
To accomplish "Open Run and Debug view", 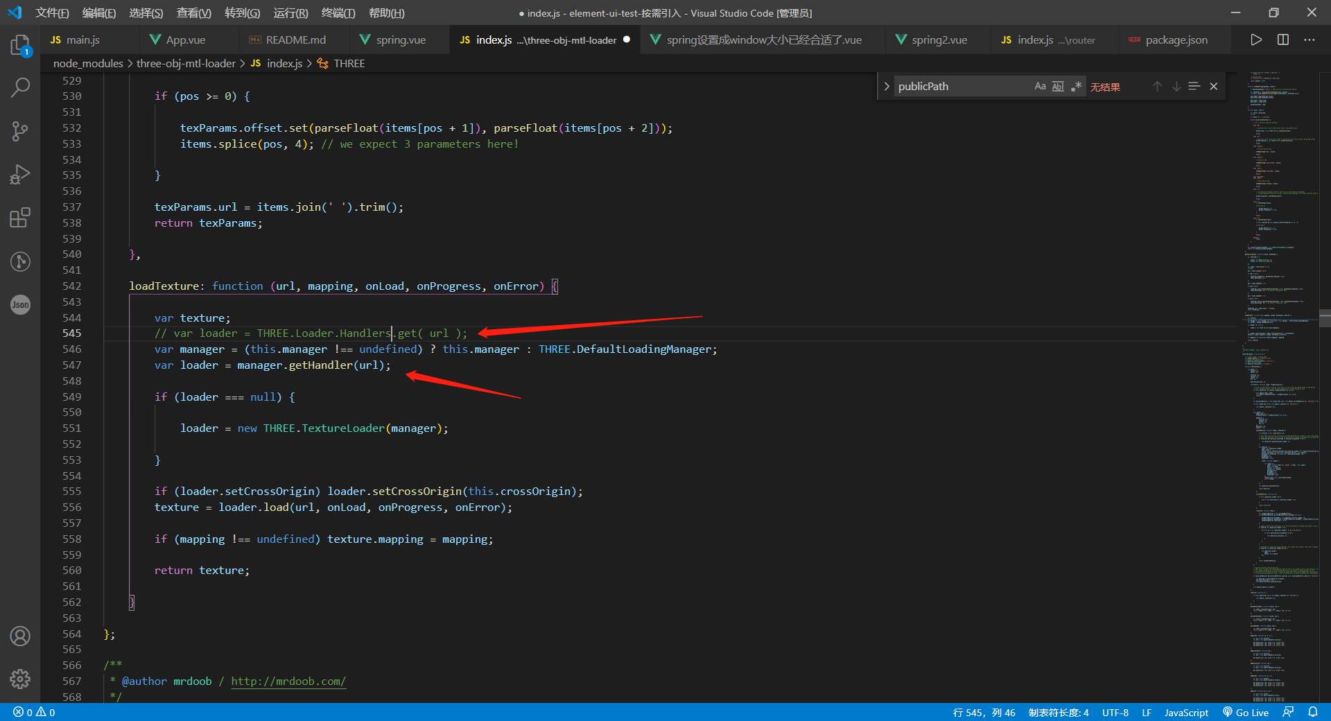I will pyautogui.click(x=20, y=175).
